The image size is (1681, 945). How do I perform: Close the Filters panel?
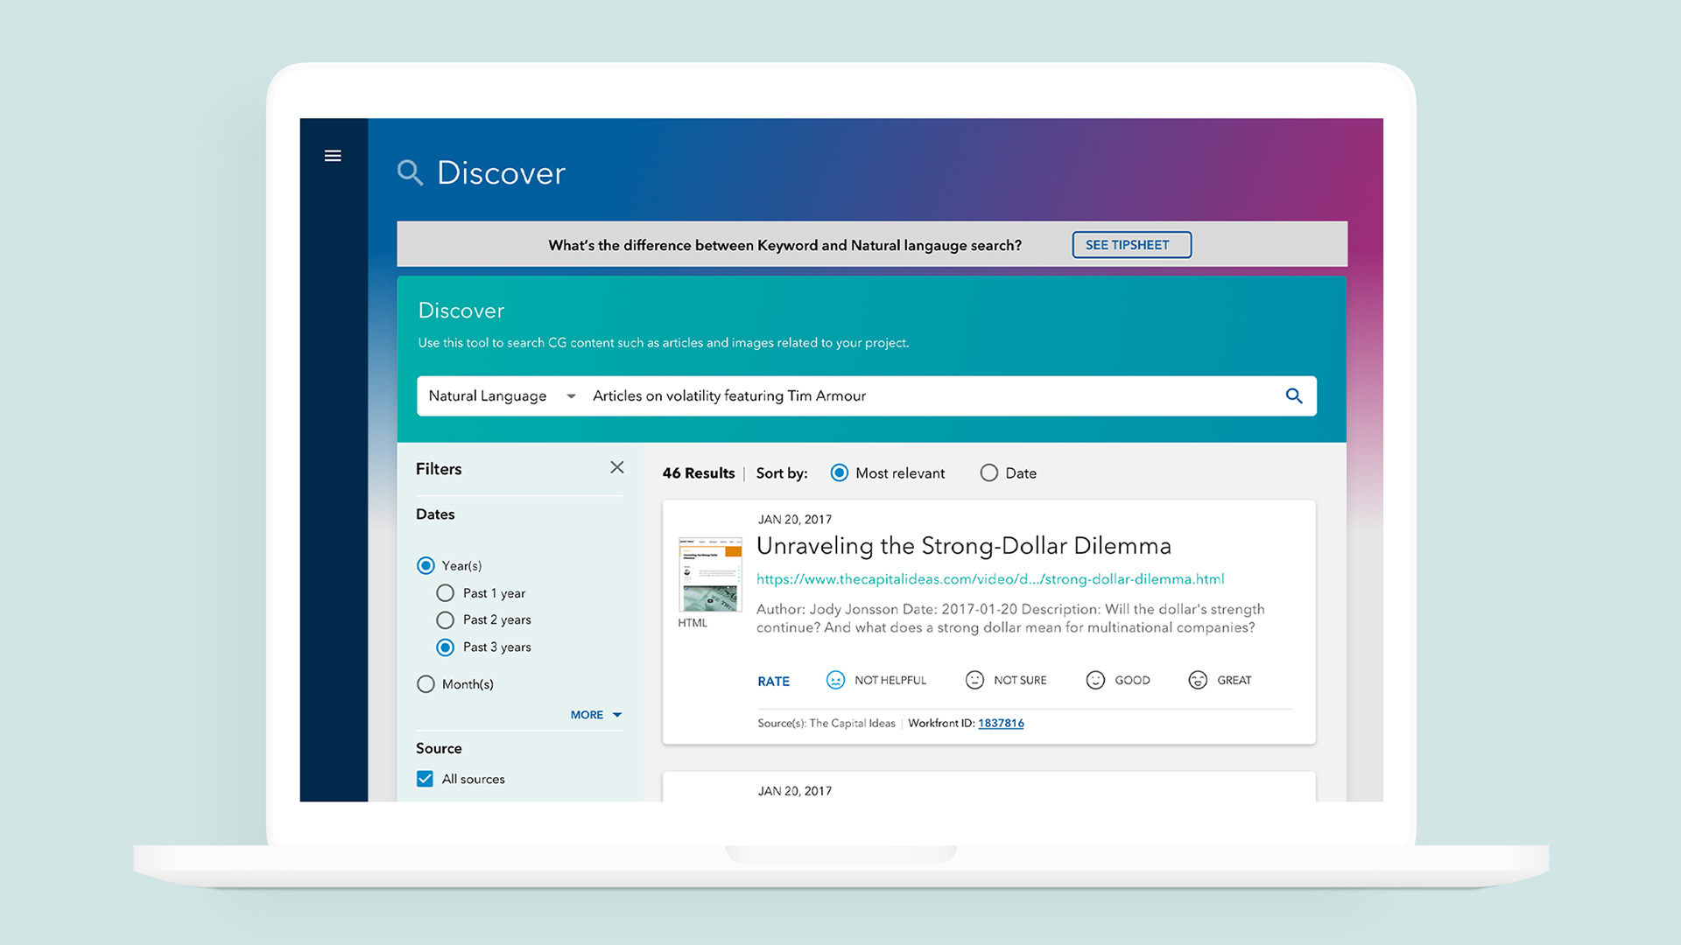[617, 467]
